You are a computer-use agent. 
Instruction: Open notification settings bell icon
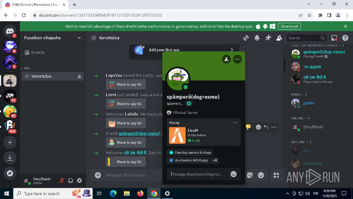(x=257, y=38)
